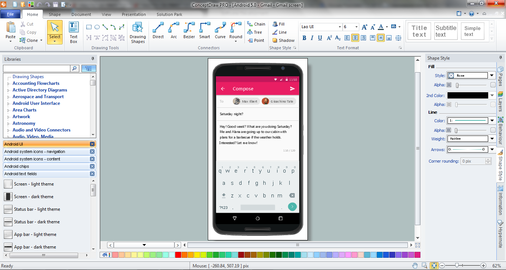506x270 pixels.
Task: Choose the Direct connector tool
Action: 158,30
